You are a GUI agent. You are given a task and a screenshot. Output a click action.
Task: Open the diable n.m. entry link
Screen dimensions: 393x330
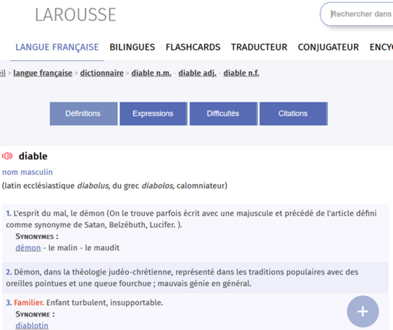pos(151,73)
